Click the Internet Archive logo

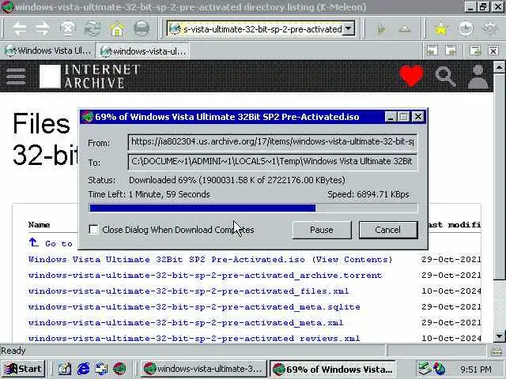pos(89,77)
